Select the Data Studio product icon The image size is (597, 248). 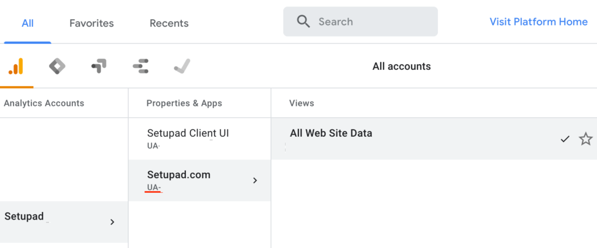click(141, 66)
